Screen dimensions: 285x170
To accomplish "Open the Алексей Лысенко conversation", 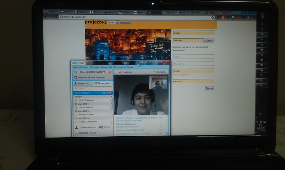I will click(92, 115).
